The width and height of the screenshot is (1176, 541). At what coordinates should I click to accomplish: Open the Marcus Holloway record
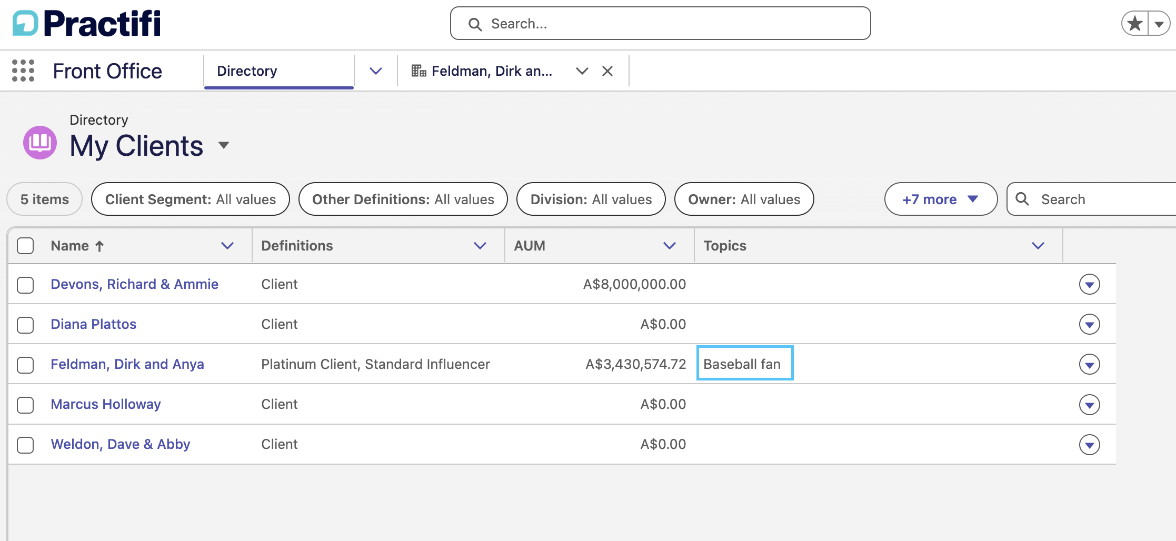pyautogui.click(x=106, y=404)
